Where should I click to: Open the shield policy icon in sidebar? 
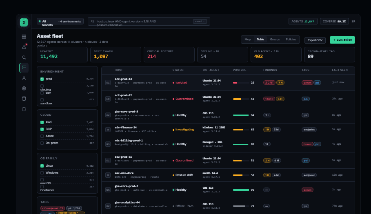(x=24, y=109)
